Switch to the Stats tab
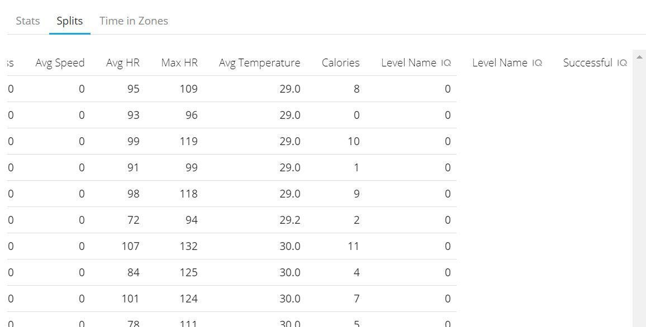The image size is (646, 327). [27, 21]
